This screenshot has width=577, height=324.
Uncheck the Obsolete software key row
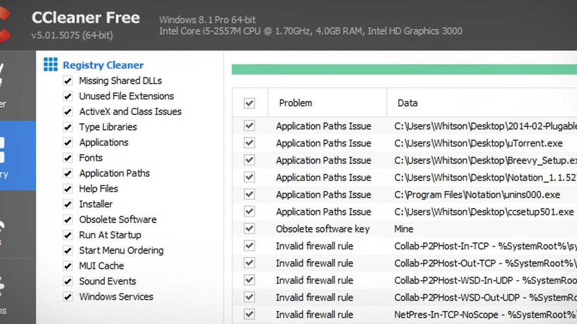point(249,228)
